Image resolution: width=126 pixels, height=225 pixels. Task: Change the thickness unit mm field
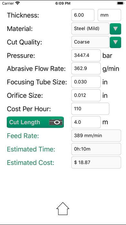[109, 15]
